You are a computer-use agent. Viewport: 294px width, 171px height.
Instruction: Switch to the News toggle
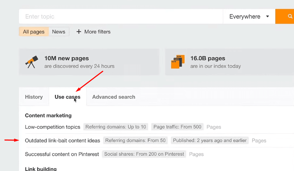point(59,32)
